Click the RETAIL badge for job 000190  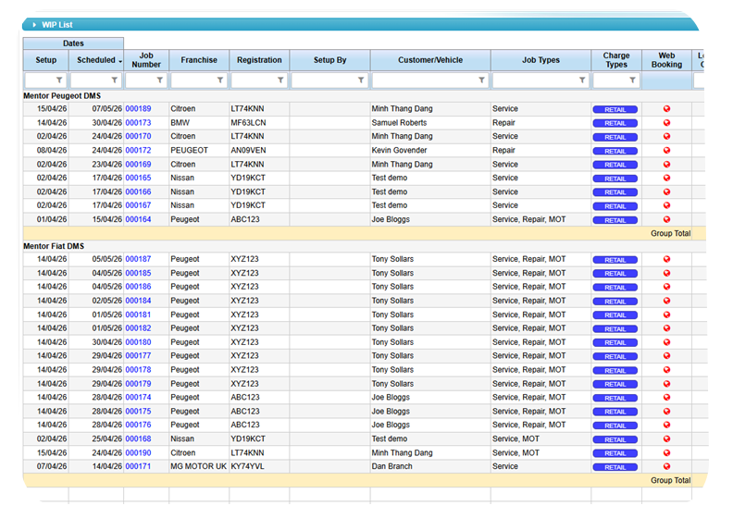pyautogui.click(x=615, y=453)
